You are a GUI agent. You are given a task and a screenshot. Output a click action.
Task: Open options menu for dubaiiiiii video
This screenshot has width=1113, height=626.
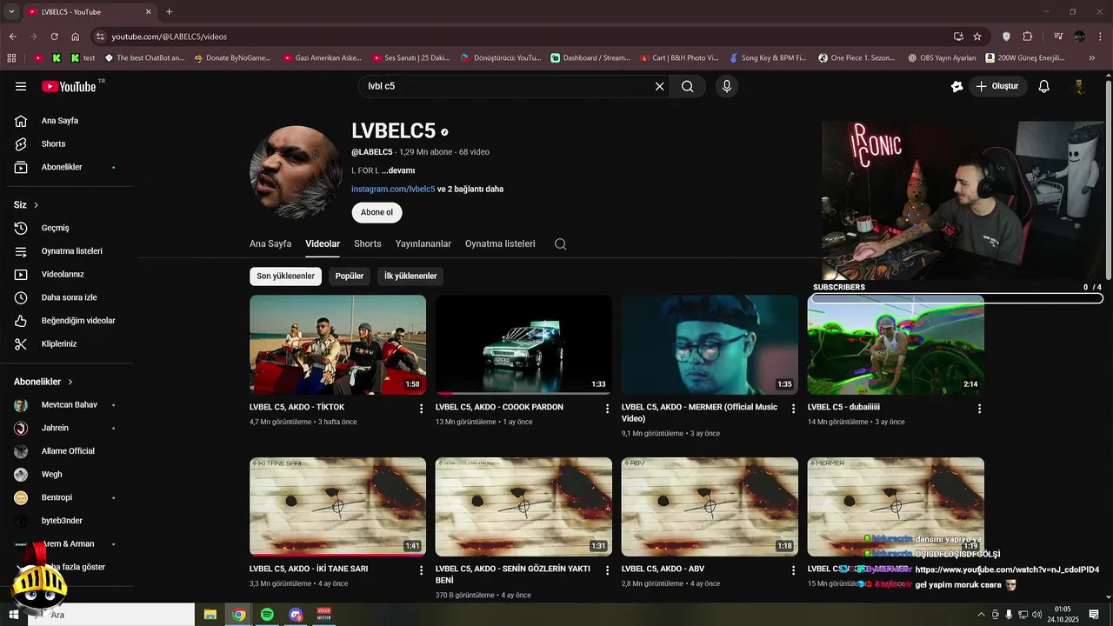979,409
